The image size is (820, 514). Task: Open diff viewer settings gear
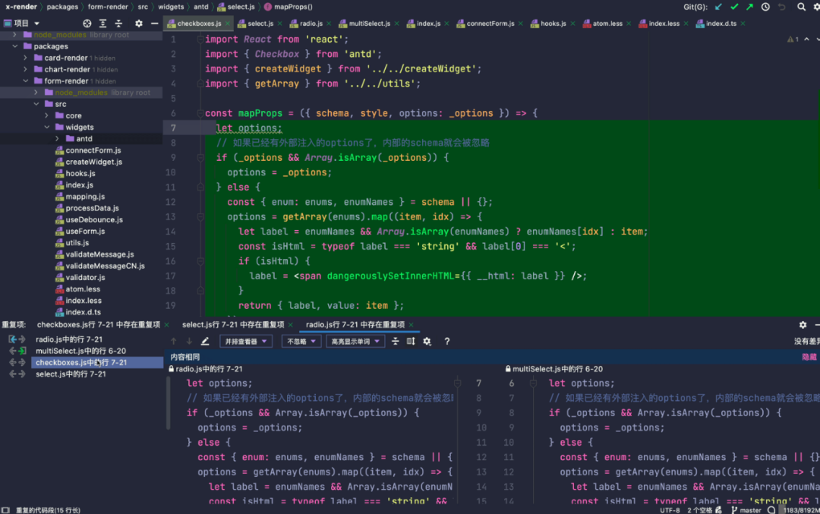coord(427,341)
